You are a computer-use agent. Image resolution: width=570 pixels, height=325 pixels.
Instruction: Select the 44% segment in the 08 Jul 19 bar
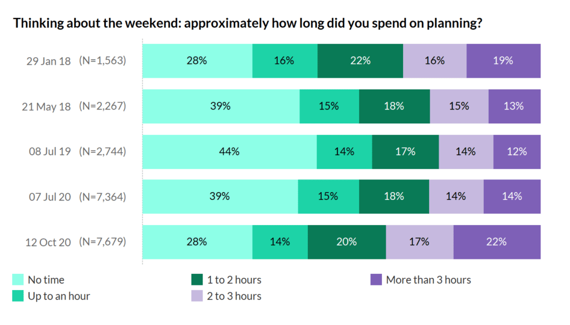(229, 151)
